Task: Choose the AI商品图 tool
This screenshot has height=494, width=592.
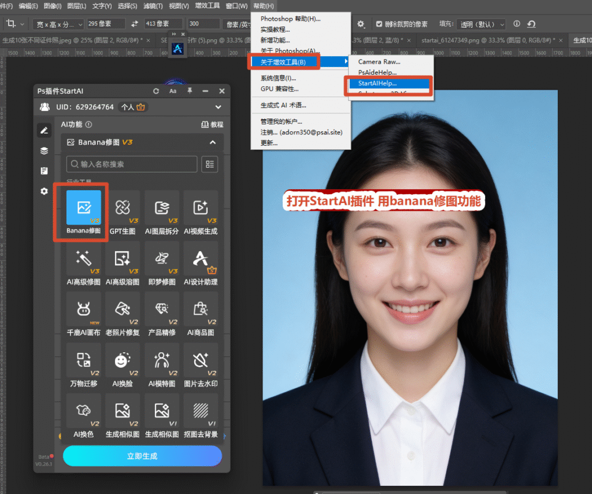Action: 201,314
